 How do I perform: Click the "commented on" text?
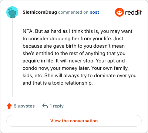[x=73, y=12]
